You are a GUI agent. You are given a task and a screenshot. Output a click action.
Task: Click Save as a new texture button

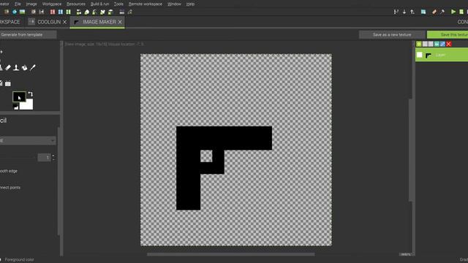[x=392, y=34]
